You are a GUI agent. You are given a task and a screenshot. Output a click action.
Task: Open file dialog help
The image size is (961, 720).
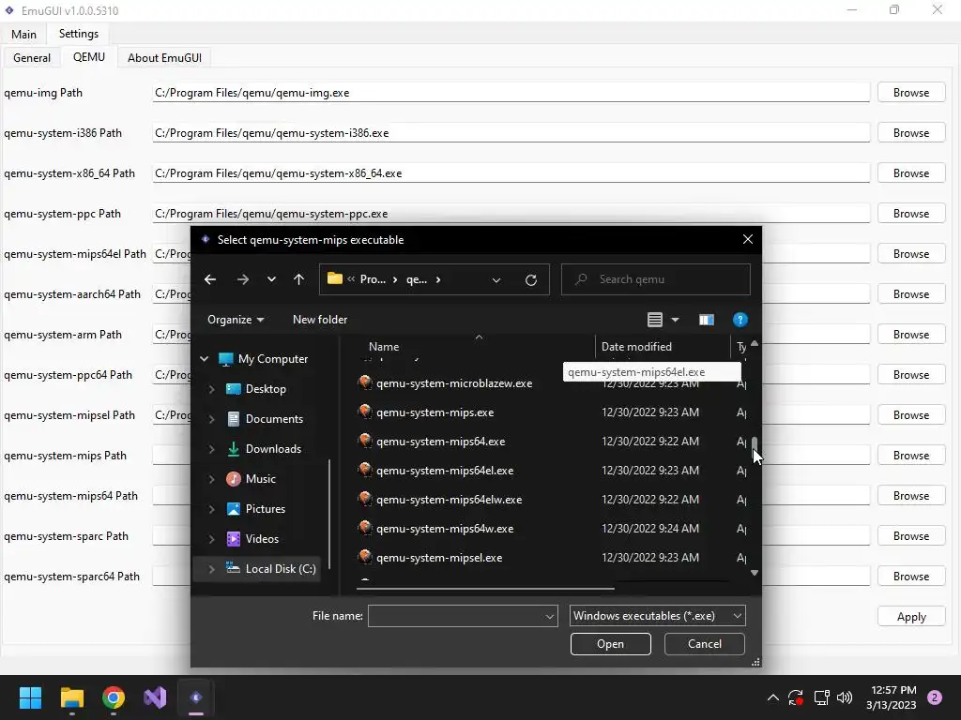tap(740, 320)
